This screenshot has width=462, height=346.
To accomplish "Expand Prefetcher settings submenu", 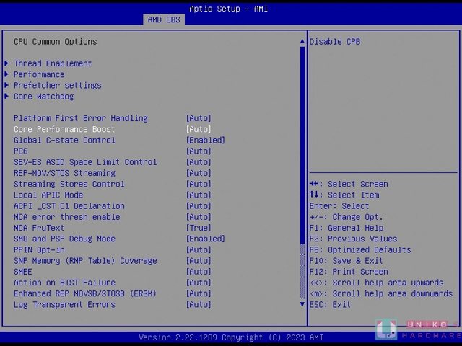I will (x=57, y=85).
